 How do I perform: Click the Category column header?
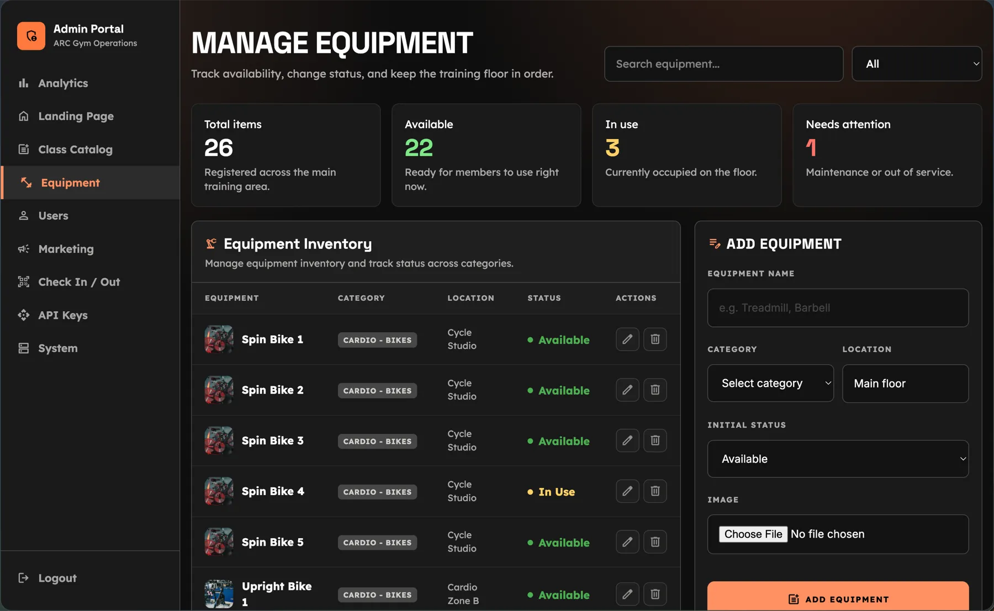(361, 297)
